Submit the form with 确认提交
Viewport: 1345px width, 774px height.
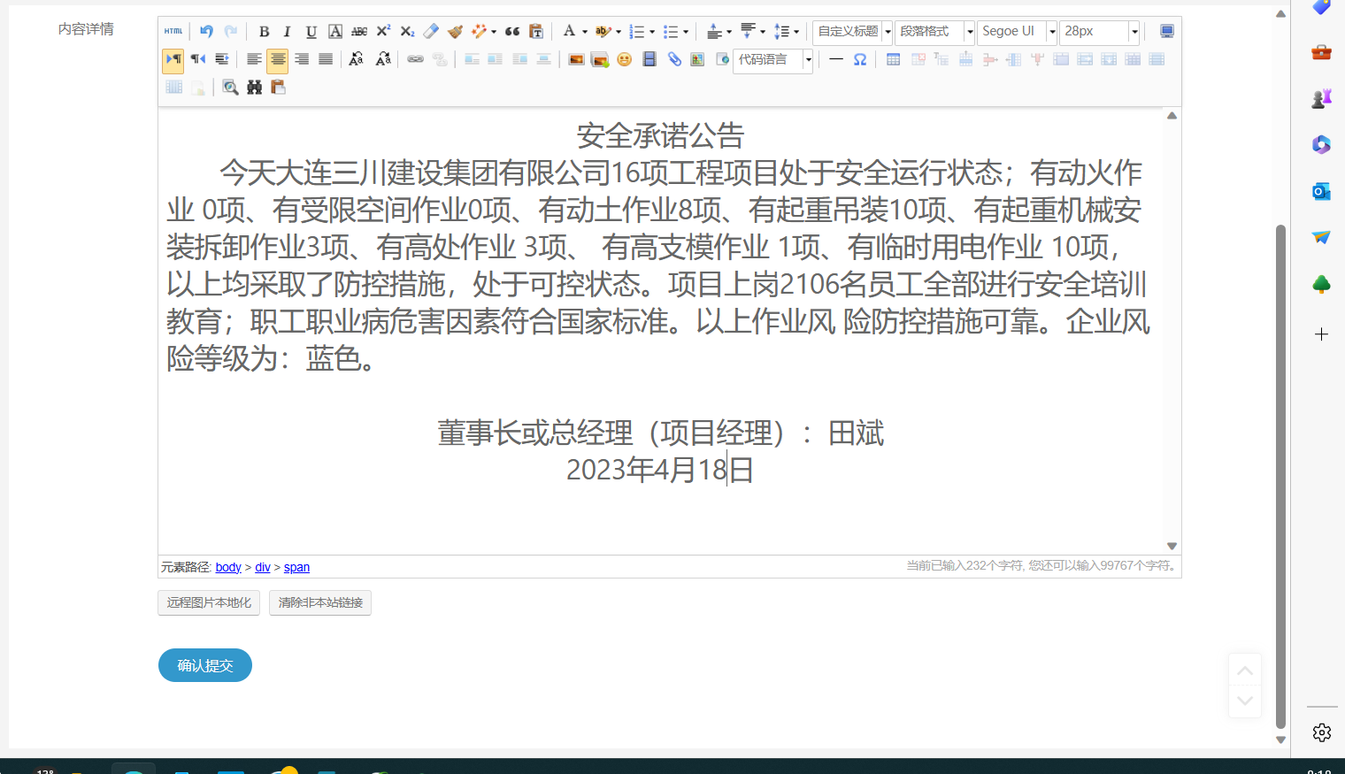205,665
